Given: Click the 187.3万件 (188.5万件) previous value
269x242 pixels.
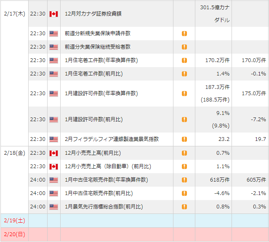Looking at the screenshot, I should pos(215,94).
